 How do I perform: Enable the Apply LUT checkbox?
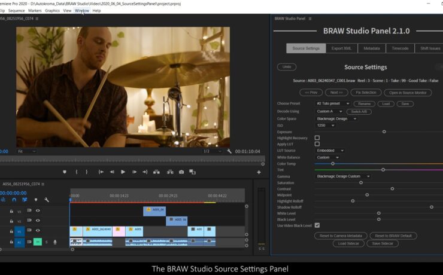(317, 144)
